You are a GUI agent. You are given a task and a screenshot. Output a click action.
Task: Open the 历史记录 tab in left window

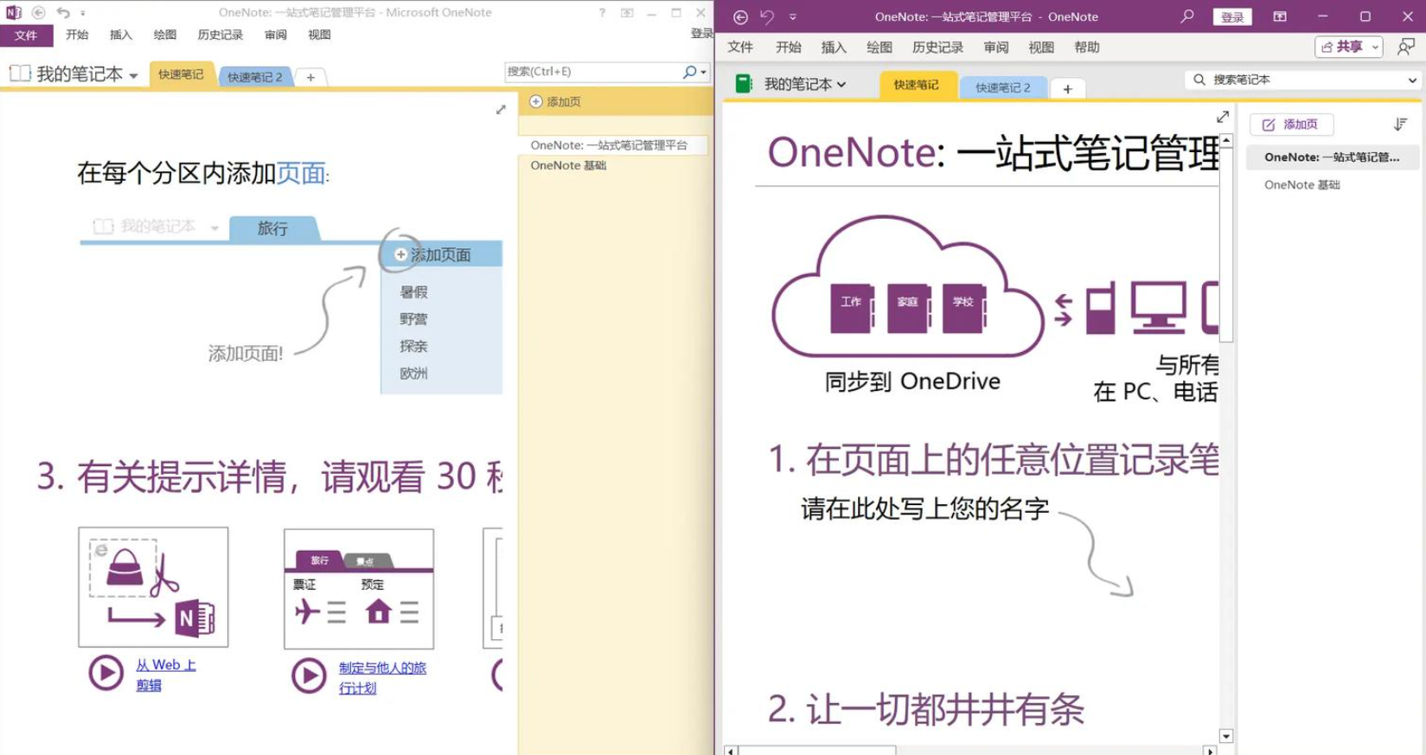pos(220,35)
